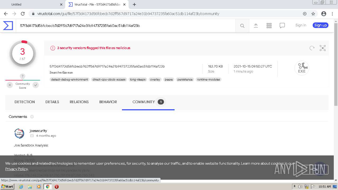The image size is (338, 190).
Task: Select the COMMUNITY tab
Action: [x=148, y=102]
